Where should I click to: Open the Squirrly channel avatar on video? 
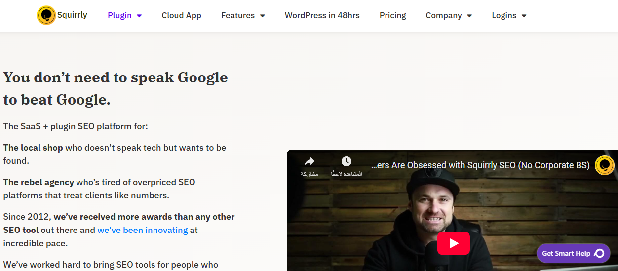604,165
